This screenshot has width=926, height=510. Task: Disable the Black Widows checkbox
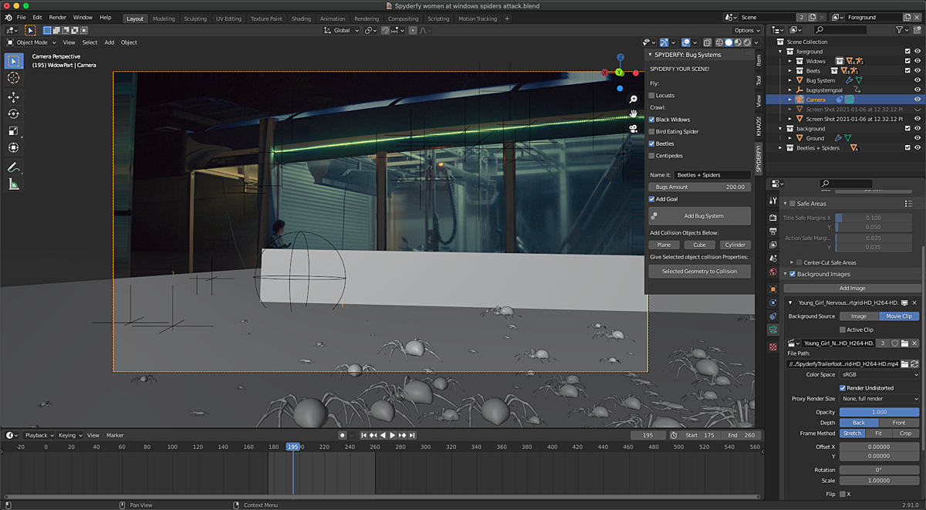pos(651,119)
